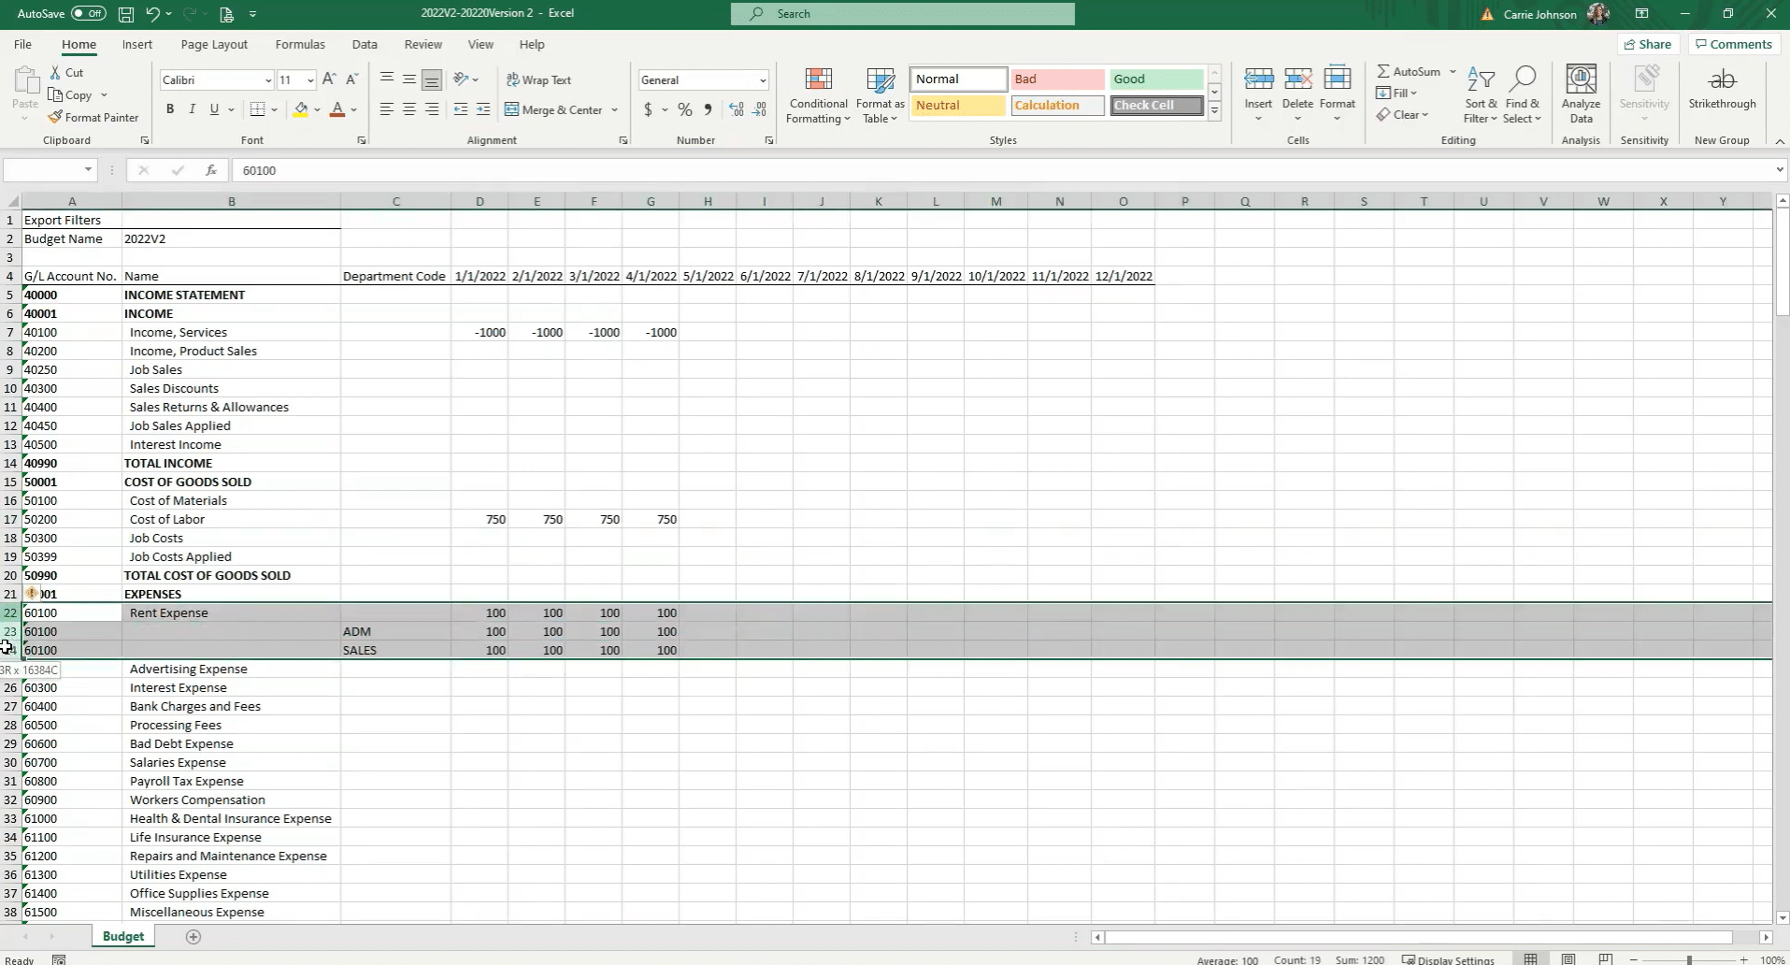This screenshot has height=965, width=1790.
Task: Expand the Name Box dropdown arrow
Action: (89, 170)
